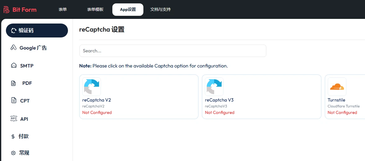Click the reCaptchaV2 subtitle text
This screenshot has width=365, height=161.
coord(93,106)
